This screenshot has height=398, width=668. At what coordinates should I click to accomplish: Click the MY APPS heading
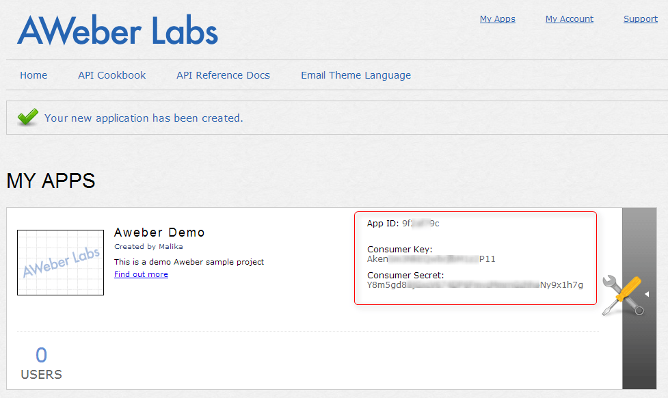tap(51, 181)
